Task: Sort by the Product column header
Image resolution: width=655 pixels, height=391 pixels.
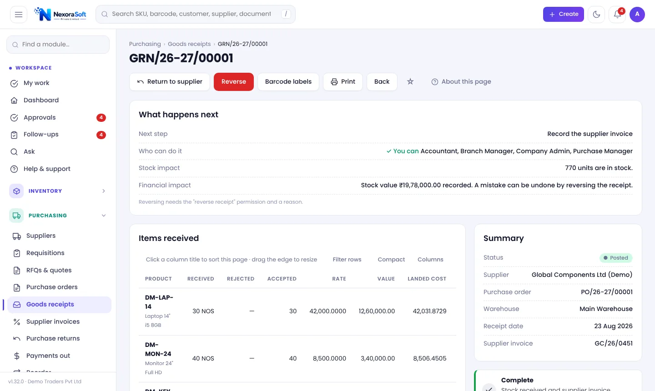Action: (x=158, y=279)
